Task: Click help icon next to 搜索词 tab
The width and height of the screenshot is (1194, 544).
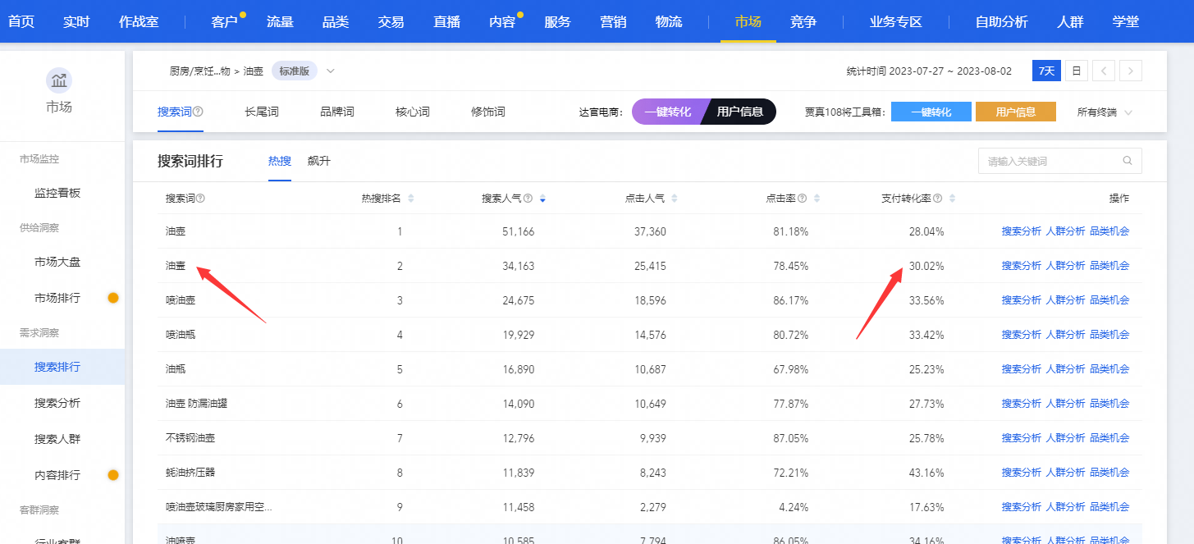Action: point(198,112)
